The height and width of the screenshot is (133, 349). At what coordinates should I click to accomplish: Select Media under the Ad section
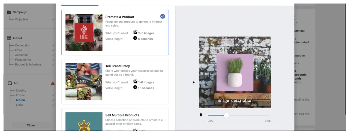(x=20, y=100)
